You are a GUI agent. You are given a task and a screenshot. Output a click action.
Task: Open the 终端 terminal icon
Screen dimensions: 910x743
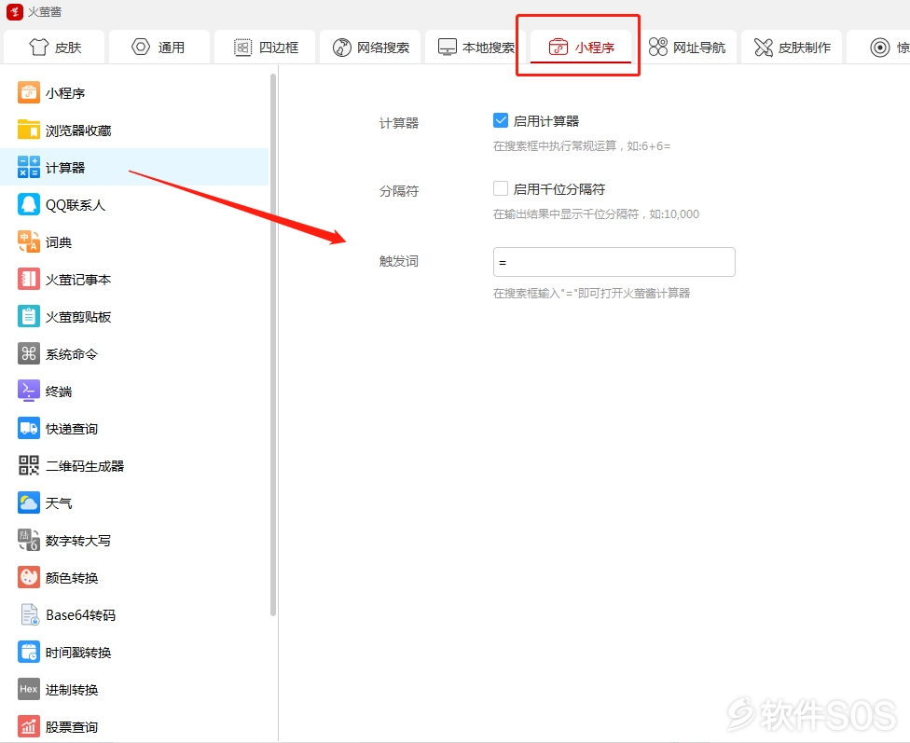(28, 392)
